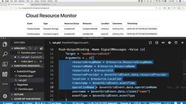The width and height of the screenshot is (186, 104).
Task: Split the editor to the side
Action: [x=176, y=43]
